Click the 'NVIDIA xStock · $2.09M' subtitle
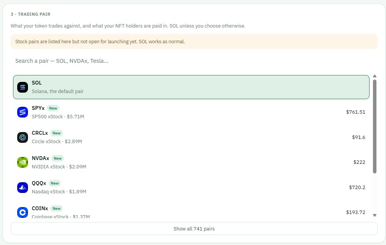 59,167
